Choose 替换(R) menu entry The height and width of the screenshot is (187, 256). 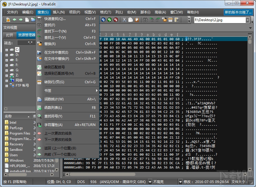tap(68, 44)
